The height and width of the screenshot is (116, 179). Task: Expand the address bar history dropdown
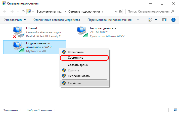(x=116, y=12)
